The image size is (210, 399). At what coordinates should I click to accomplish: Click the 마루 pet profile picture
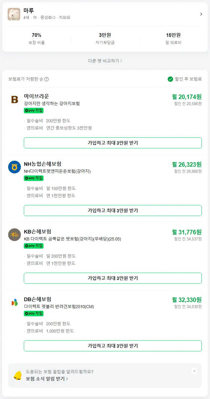(x=14, y=14)
